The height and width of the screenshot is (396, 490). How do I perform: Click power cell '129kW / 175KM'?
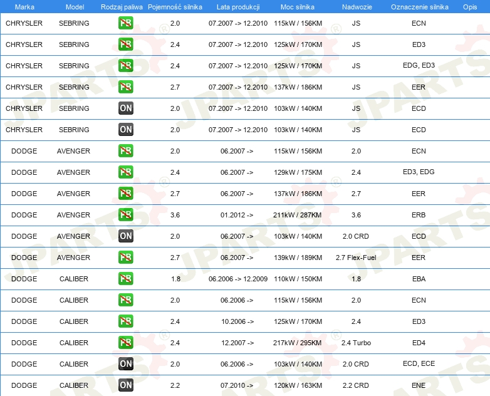pyautogui.click(x=298, y=172)
